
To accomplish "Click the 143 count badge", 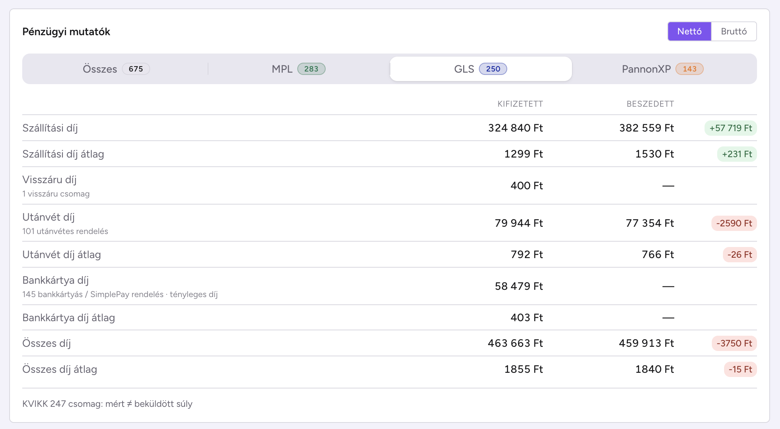I will click(690, 69).
